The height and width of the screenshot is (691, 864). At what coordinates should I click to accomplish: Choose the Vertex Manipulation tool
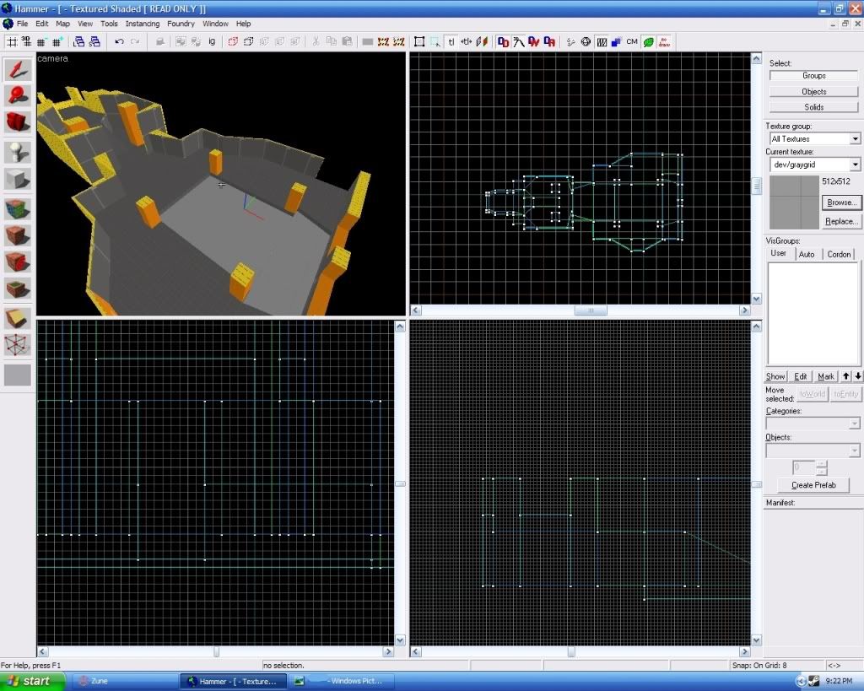[18, 344]
